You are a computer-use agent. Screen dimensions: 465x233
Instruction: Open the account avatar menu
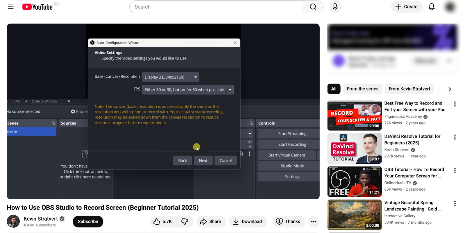coord(450,7)
